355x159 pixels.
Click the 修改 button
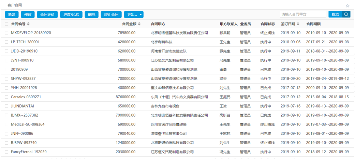[28, 14]
